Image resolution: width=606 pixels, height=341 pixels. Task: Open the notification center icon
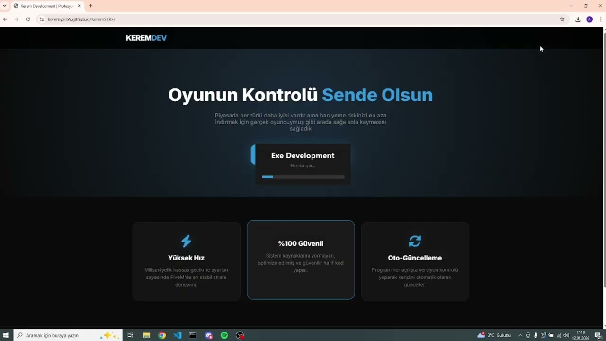[598, 335]
